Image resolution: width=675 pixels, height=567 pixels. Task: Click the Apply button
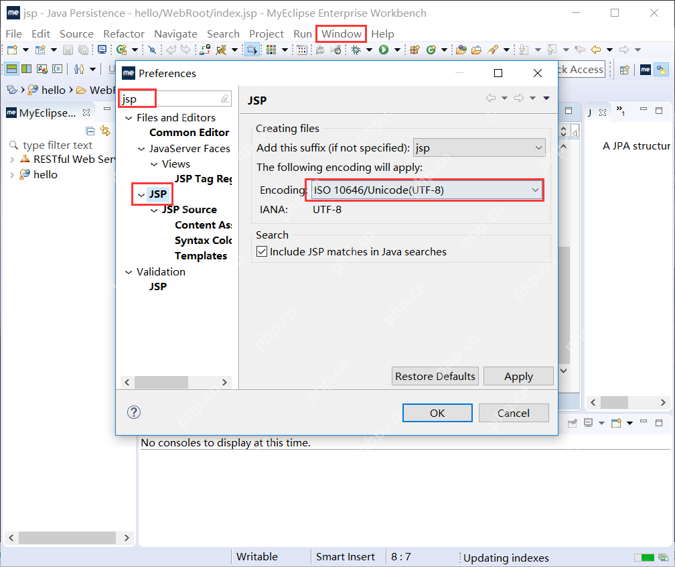tap(518, 376)
